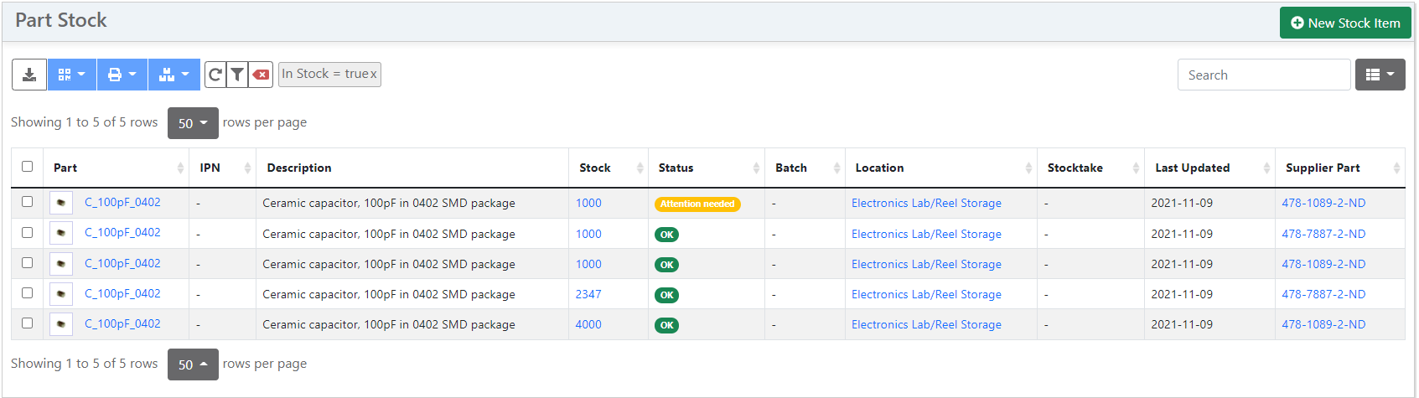Expand the top rows per page dropdown
The width and height of the screenshot is (1419, 398).
[x=193, y=123]
